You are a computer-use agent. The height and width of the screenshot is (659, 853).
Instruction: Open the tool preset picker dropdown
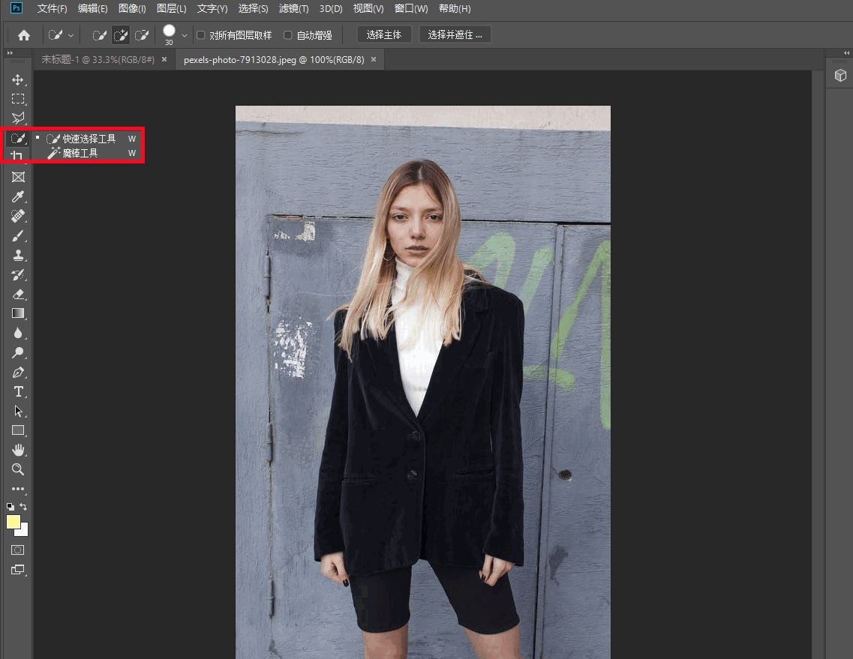[70, 34]
